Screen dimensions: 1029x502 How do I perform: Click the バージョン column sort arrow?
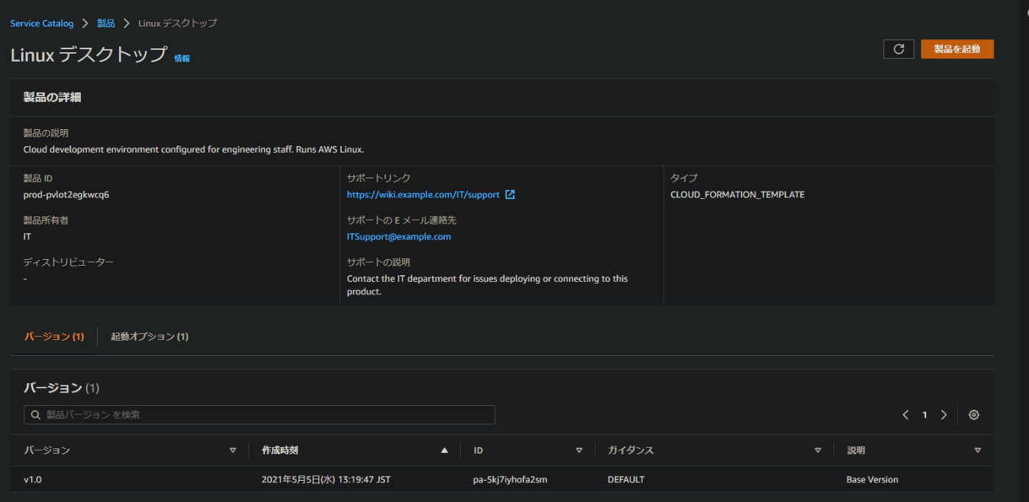click(233, 451)
